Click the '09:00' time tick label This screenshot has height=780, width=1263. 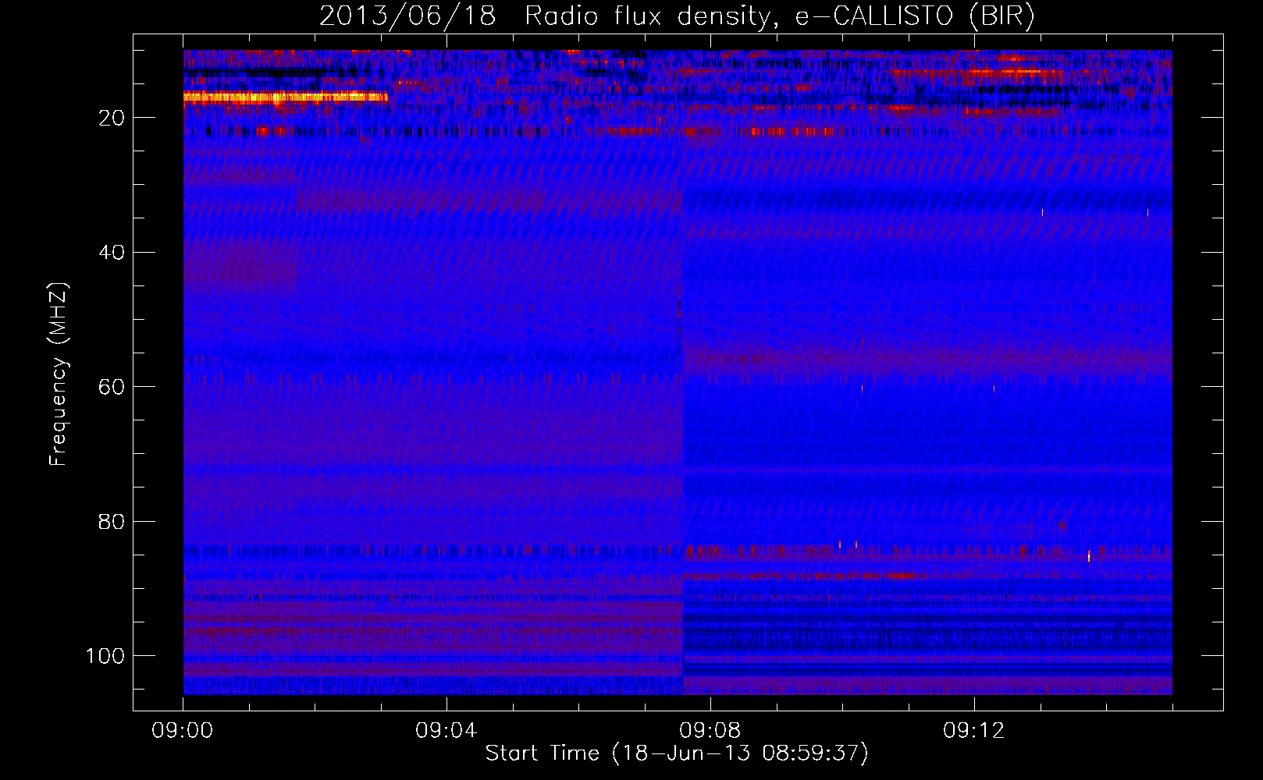point(183,731)
